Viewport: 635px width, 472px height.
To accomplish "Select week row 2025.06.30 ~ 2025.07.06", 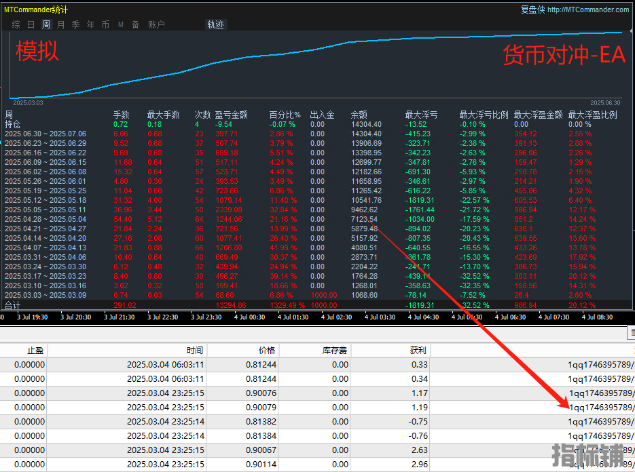I will click(x=316, y=134).
